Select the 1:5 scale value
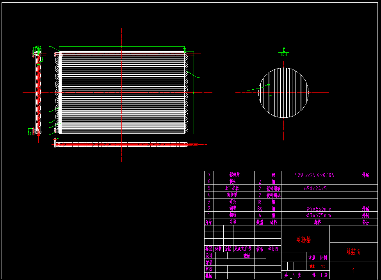The image size is (381, 280). pos(323,266)
